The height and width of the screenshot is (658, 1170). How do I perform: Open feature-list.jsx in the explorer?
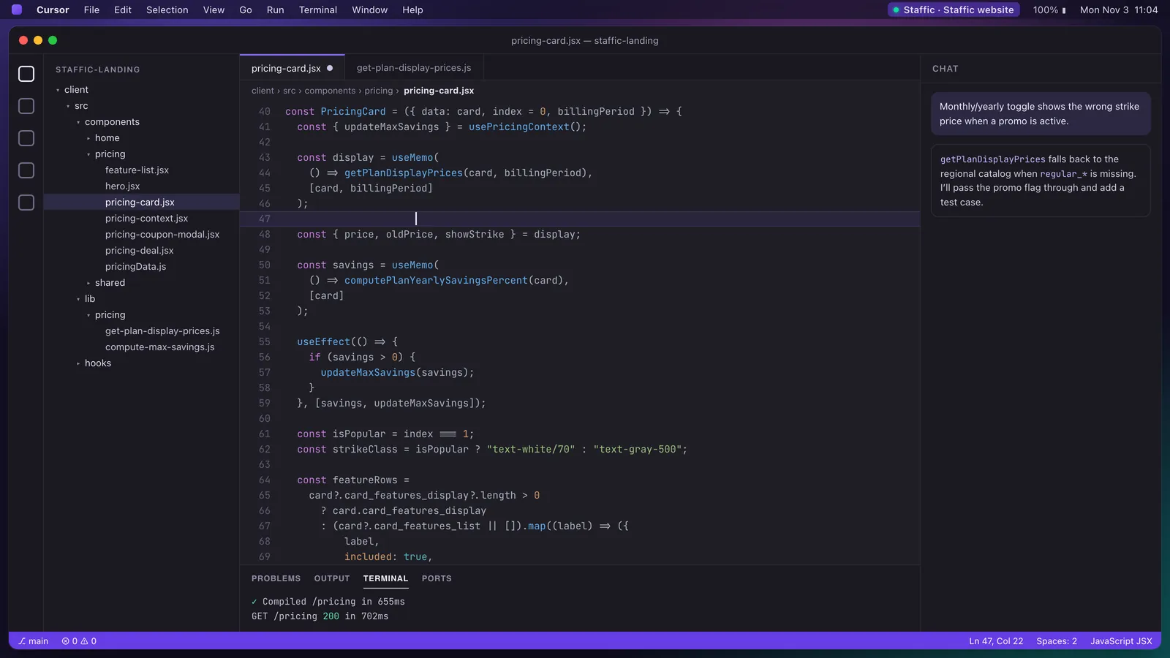pos(141,170)
